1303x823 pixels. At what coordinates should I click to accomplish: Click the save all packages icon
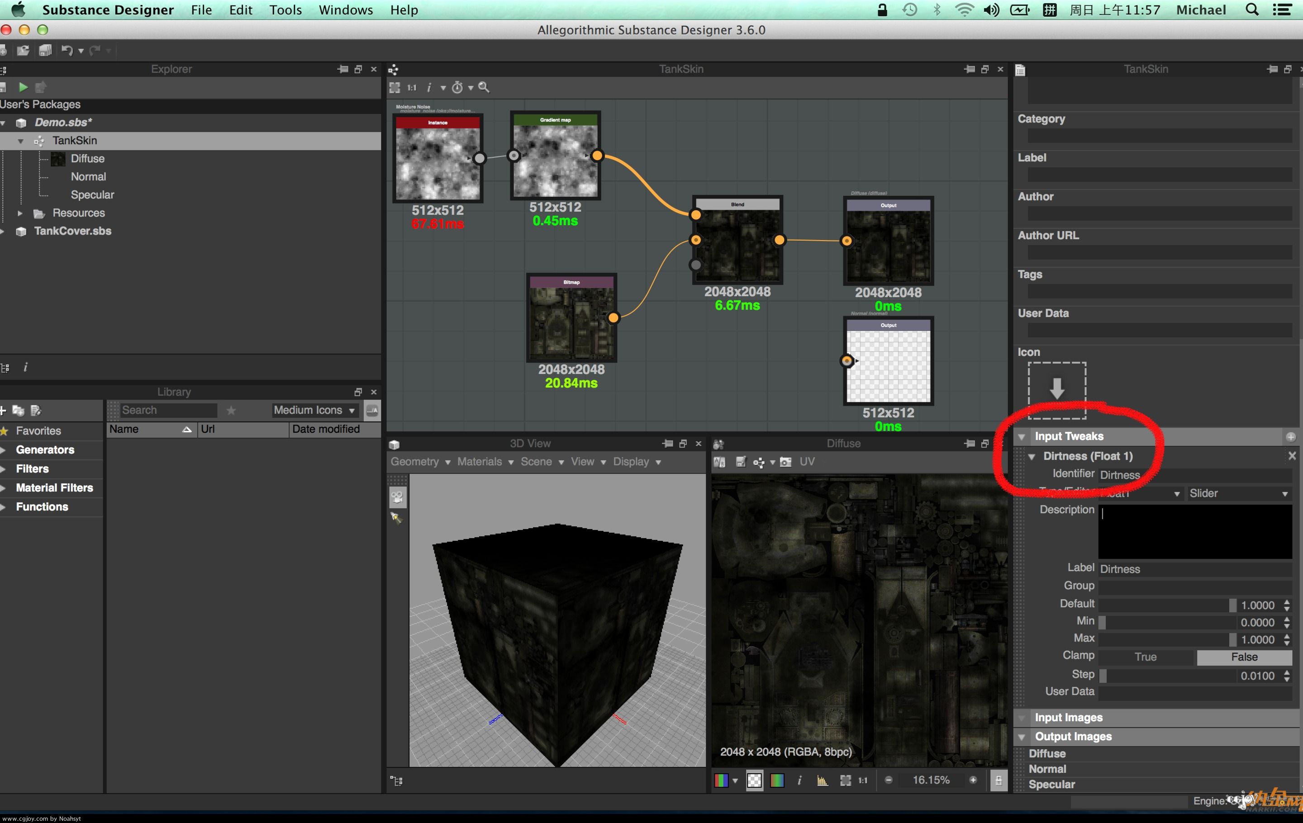45,51
